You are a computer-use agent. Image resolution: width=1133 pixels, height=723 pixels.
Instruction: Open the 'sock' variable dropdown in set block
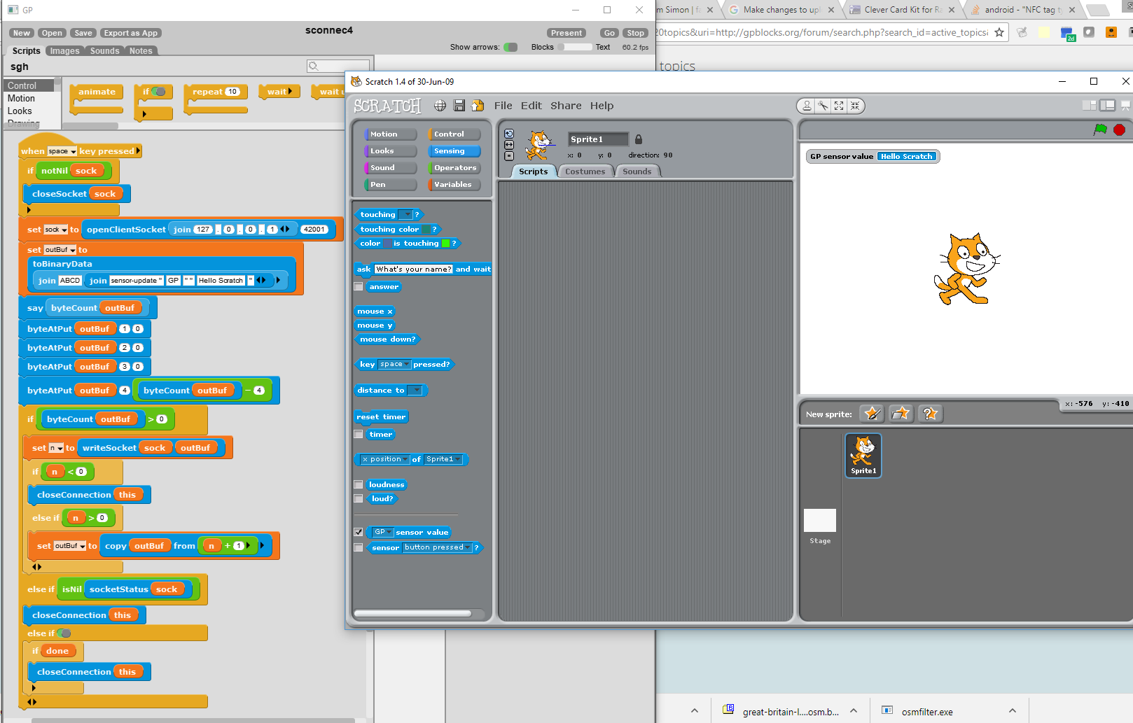tap(64, 230)
